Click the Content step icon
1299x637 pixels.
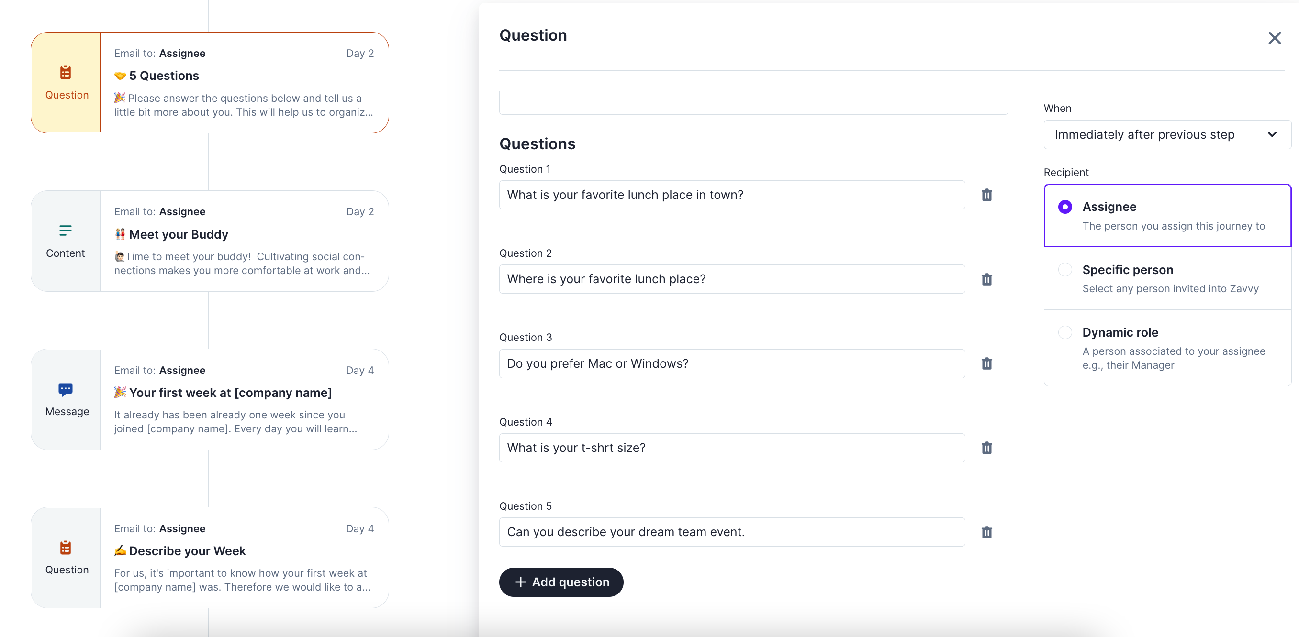coord(66,231)
